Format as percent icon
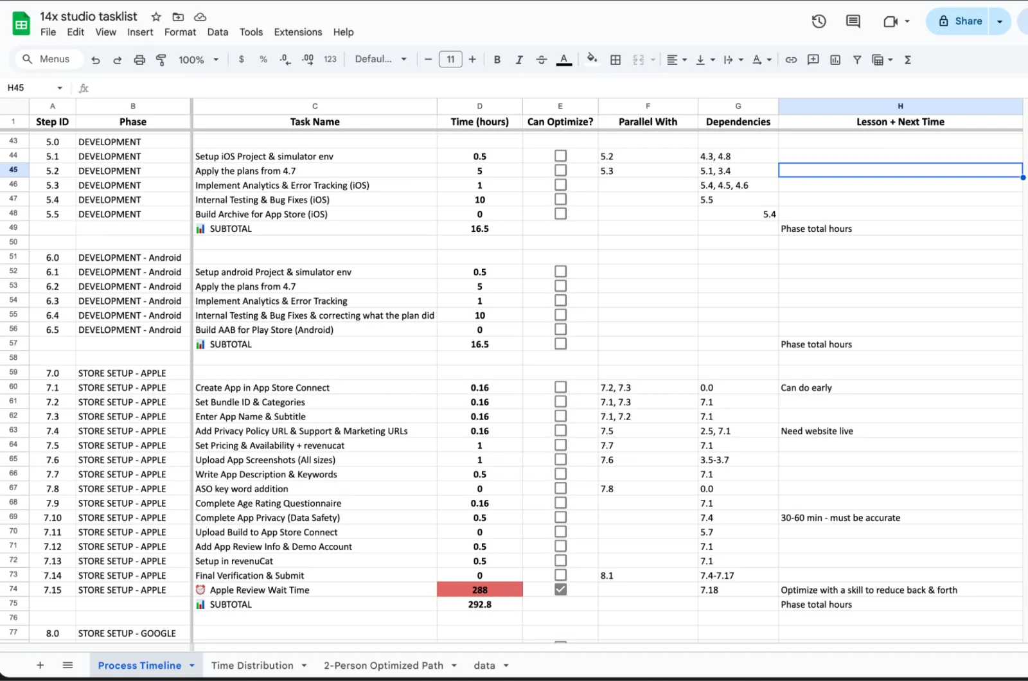 (x=263, y=59)
